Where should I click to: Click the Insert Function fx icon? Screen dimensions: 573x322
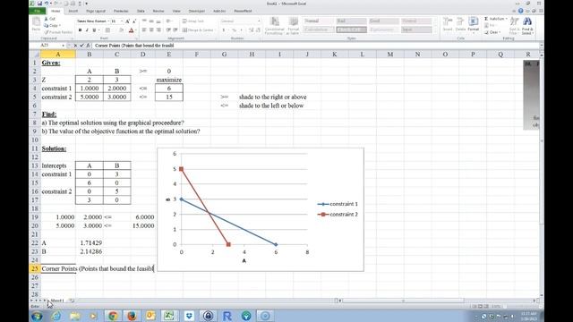pyautogui.click(x=88, y=46)
